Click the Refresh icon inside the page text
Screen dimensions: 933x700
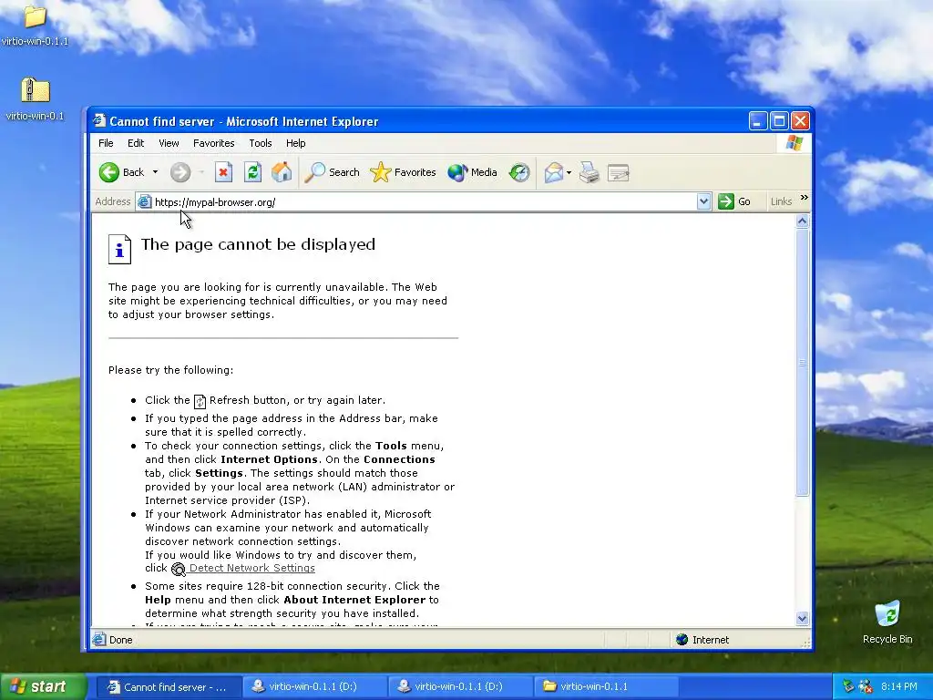click(200, 402)
